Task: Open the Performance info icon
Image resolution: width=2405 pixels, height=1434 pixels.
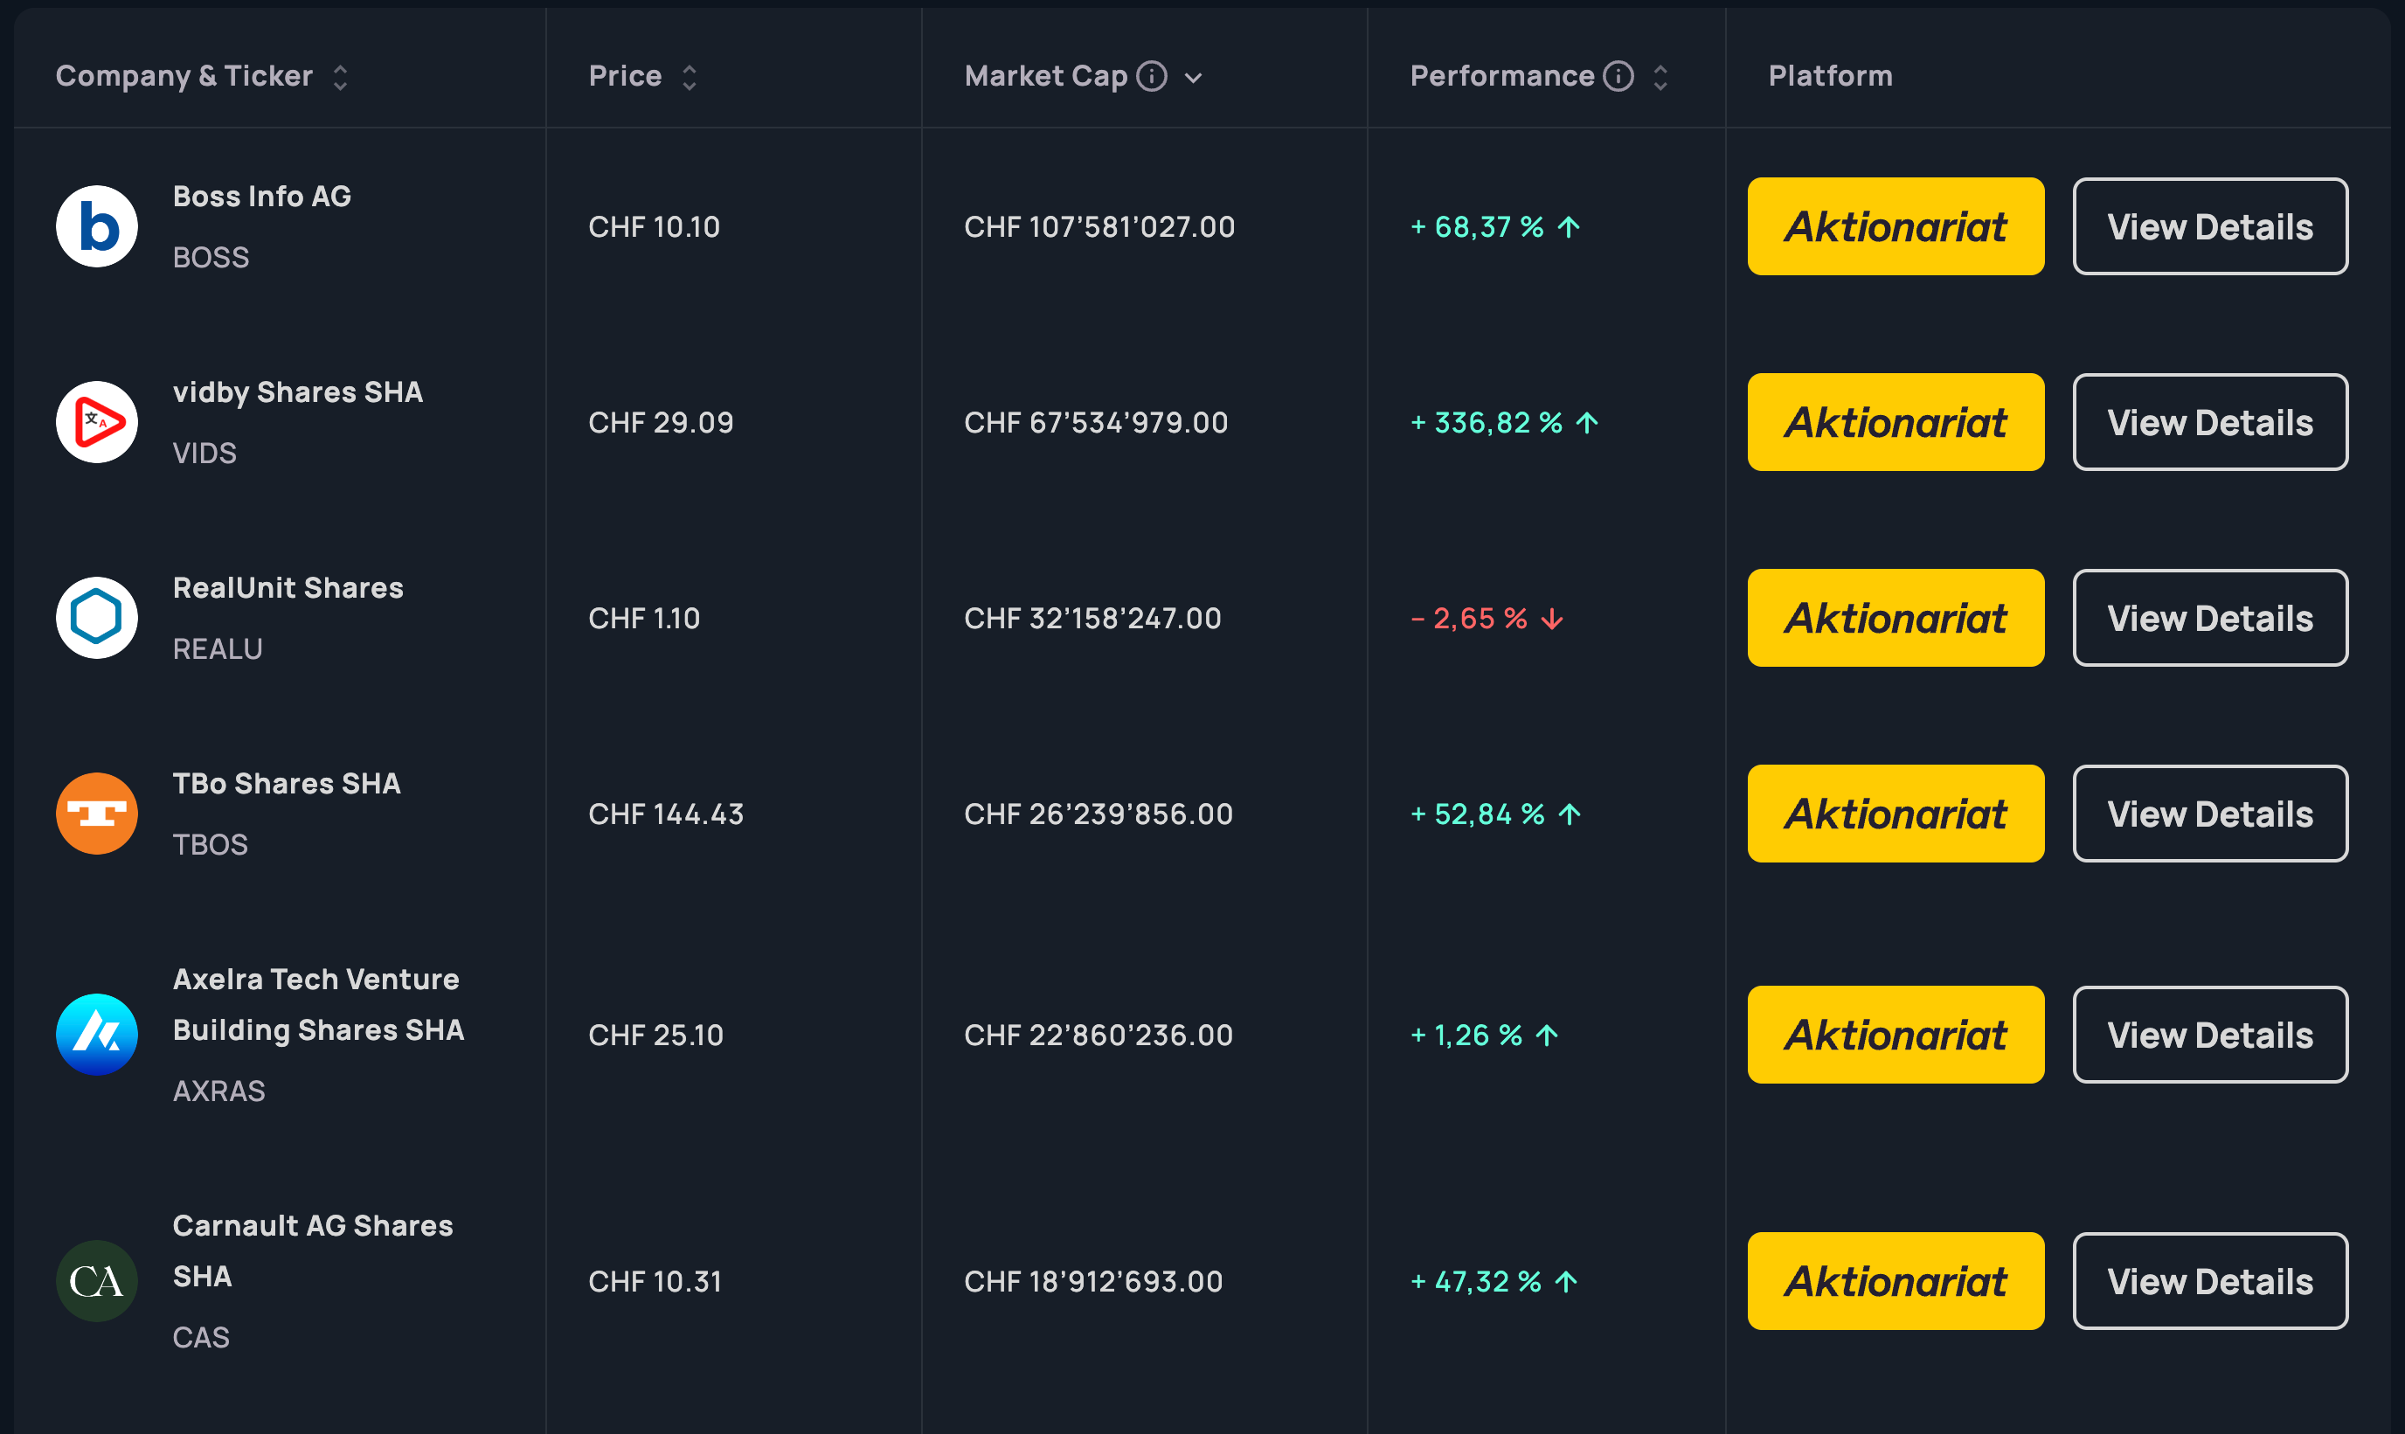Action: click(1618, 75)
